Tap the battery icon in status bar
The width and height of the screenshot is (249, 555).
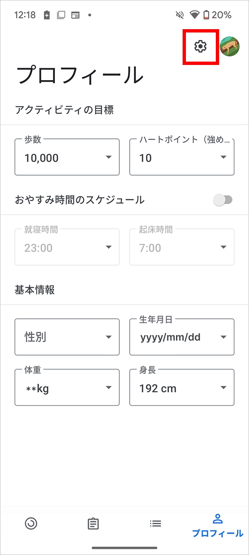click(206, 15)
